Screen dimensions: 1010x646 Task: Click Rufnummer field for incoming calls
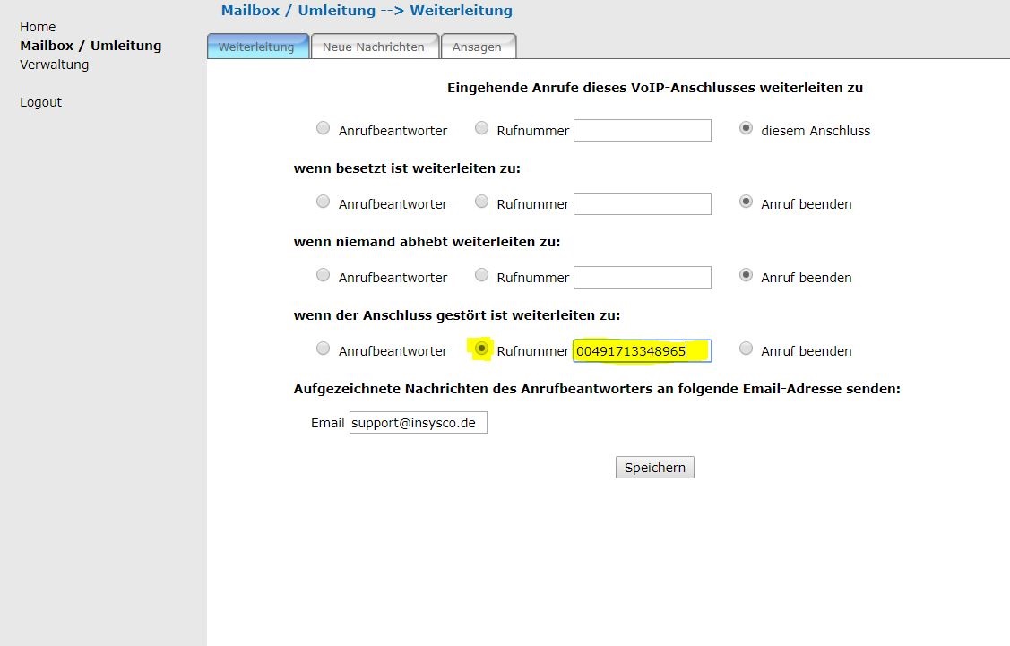(642, 131)
